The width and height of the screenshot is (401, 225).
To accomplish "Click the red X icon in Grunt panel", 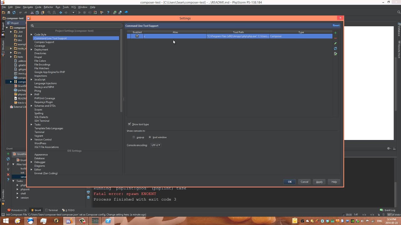I will point(8,174).
